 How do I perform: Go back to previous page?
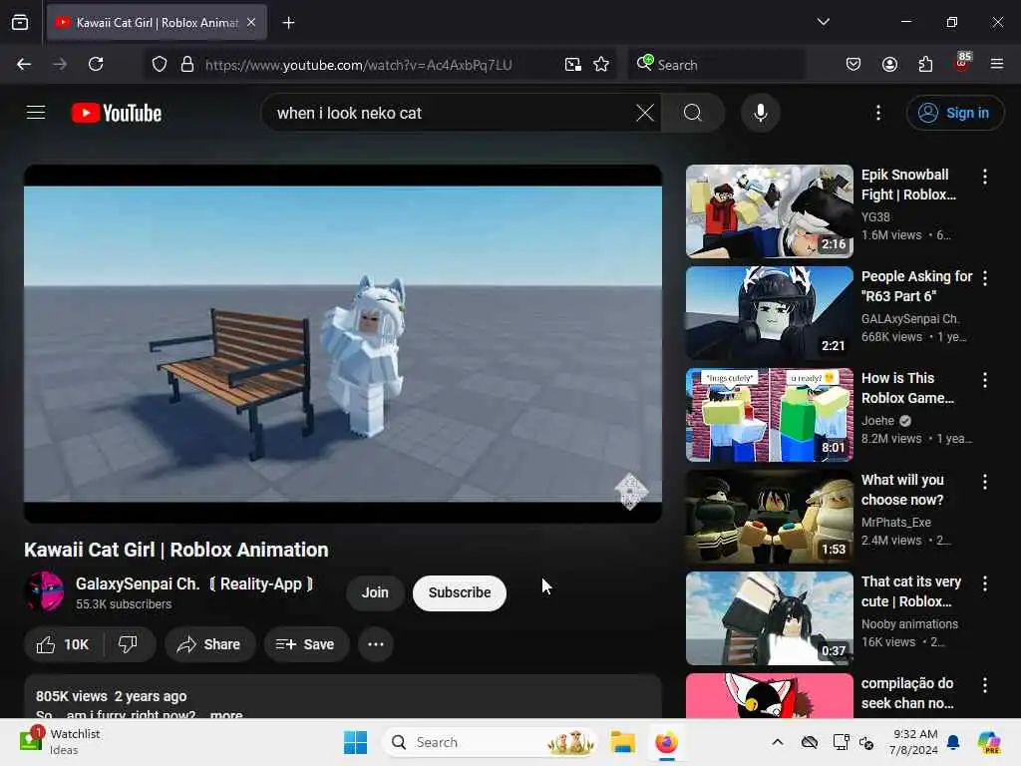(24, 64)
